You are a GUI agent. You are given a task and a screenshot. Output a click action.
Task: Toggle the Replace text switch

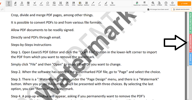pos(137,4)
